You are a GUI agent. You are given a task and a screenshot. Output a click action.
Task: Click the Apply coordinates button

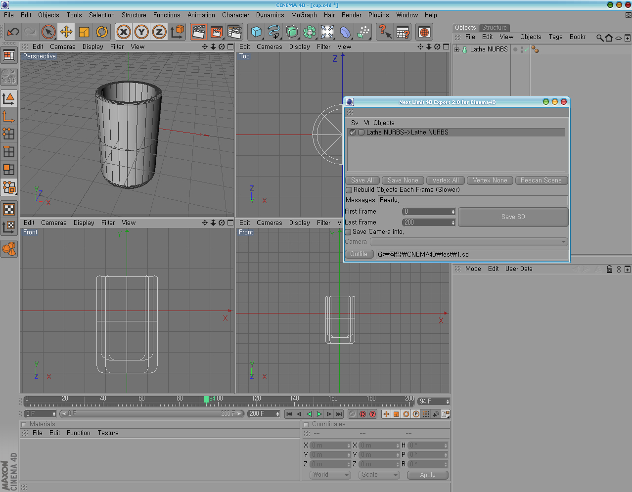(x=428, y=475)
